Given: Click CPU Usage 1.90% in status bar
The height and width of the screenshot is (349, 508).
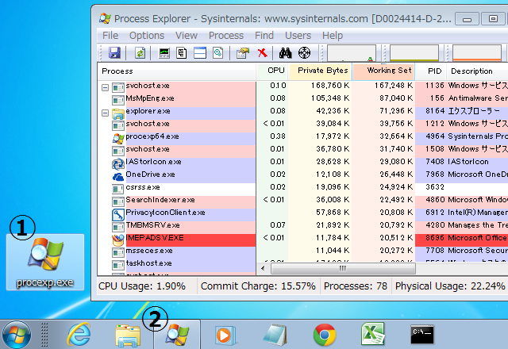Looking at the screenshot, I should click(x=142, y=286).
